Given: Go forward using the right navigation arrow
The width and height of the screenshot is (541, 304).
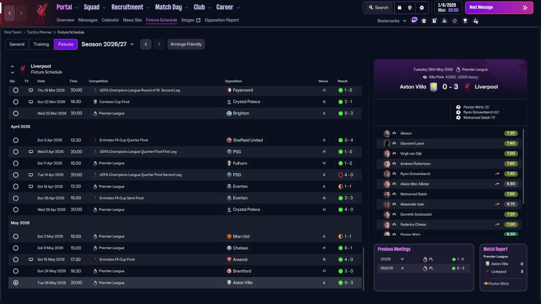Looking at the screenshot, I should (21, 14).
